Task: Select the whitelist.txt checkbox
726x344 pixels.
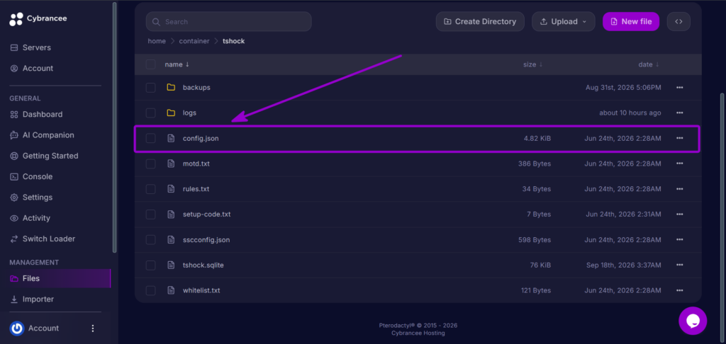Action: pos(150,290)
